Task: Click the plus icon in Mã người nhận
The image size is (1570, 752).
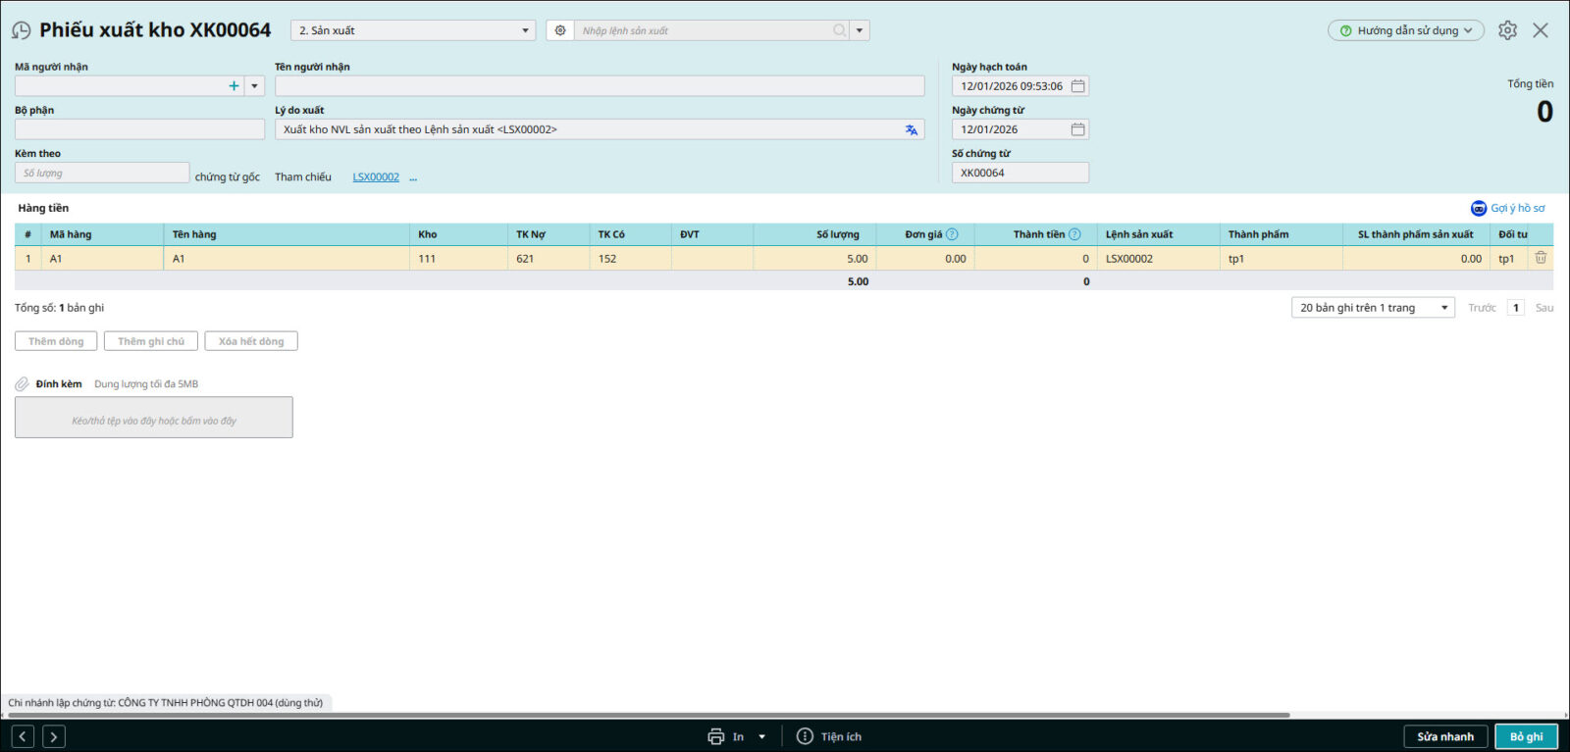Action: tap(234, 86)
